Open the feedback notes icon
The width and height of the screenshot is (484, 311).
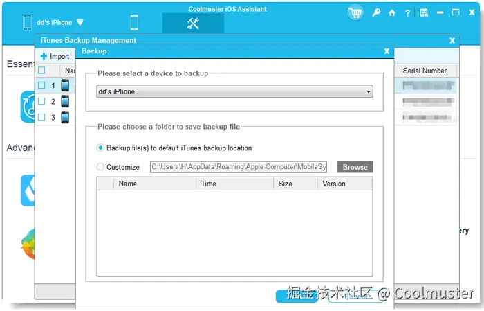[424, 12]
